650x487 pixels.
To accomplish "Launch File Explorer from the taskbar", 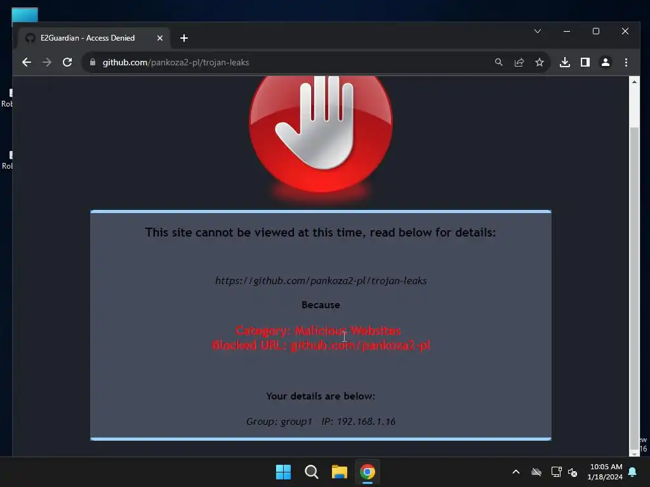I will click(340, 472).
